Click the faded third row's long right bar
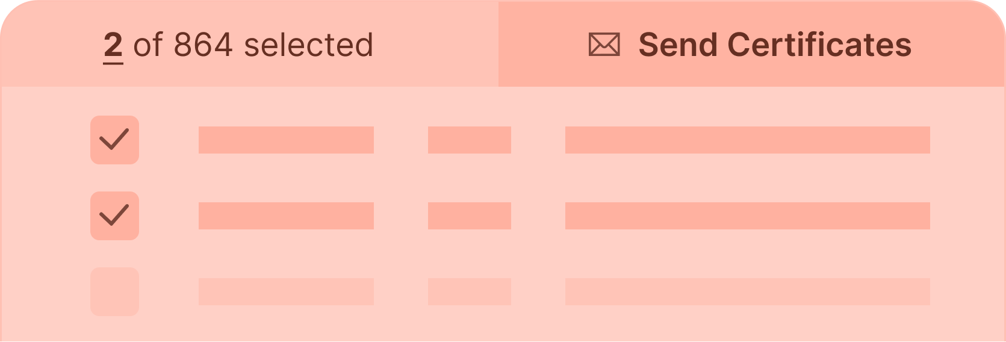This screenshot has width=1006, height=342. tap(747, 291)
